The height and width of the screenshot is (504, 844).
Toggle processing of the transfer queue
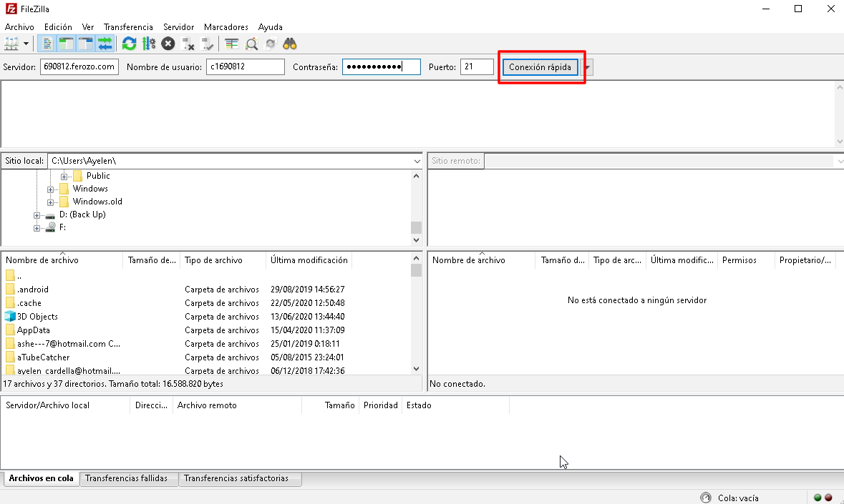149,44
